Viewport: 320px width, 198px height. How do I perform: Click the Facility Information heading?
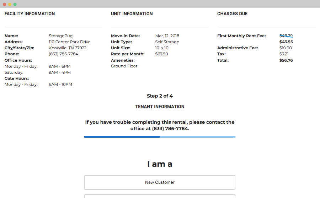tap(30, 14)
